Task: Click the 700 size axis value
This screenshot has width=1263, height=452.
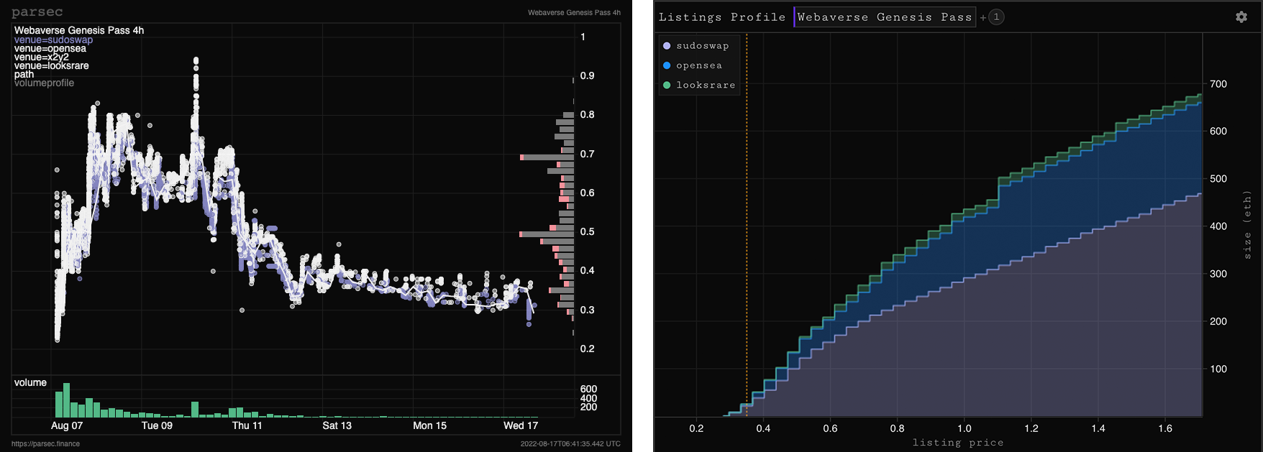Action: pos(1218,84)
